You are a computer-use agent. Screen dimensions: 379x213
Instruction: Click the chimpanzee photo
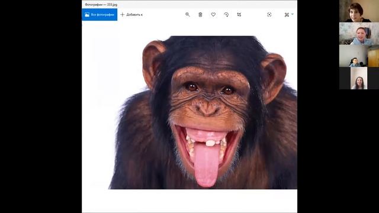click(x=203, y=112)
